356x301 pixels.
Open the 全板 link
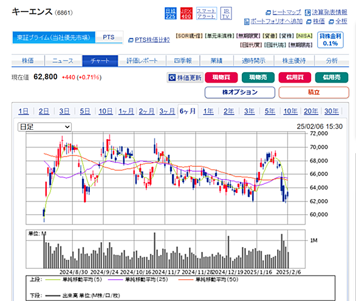click(338, 22)
